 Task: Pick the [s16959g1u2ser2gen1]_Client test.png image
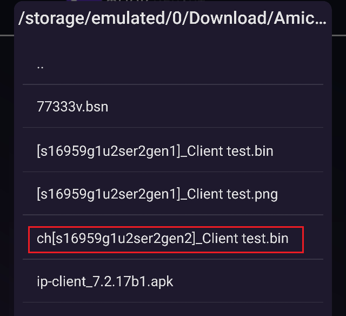(x=173, y=194)
